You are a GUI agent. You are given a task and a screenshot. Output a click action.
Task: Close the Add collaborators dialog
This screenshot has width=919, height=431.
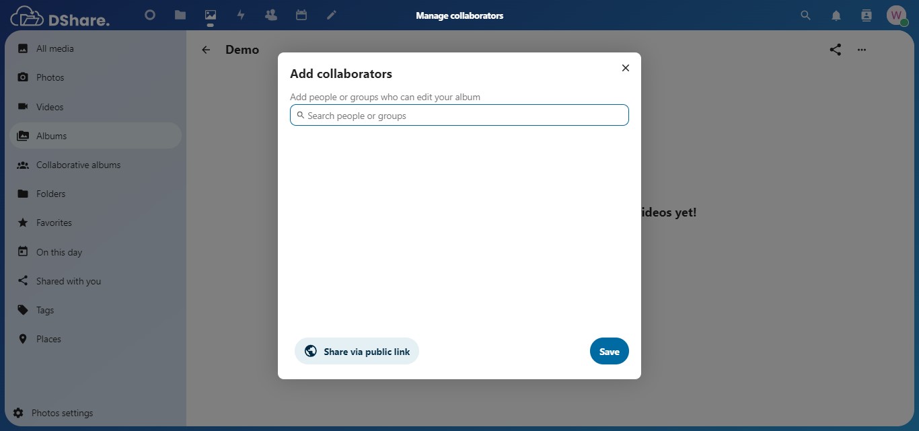click(x=626, y=68)
